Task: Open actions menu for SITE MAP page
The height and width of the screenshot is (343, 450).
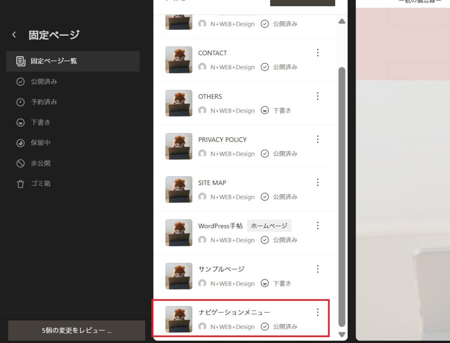Action: click(x=318, y=182)
